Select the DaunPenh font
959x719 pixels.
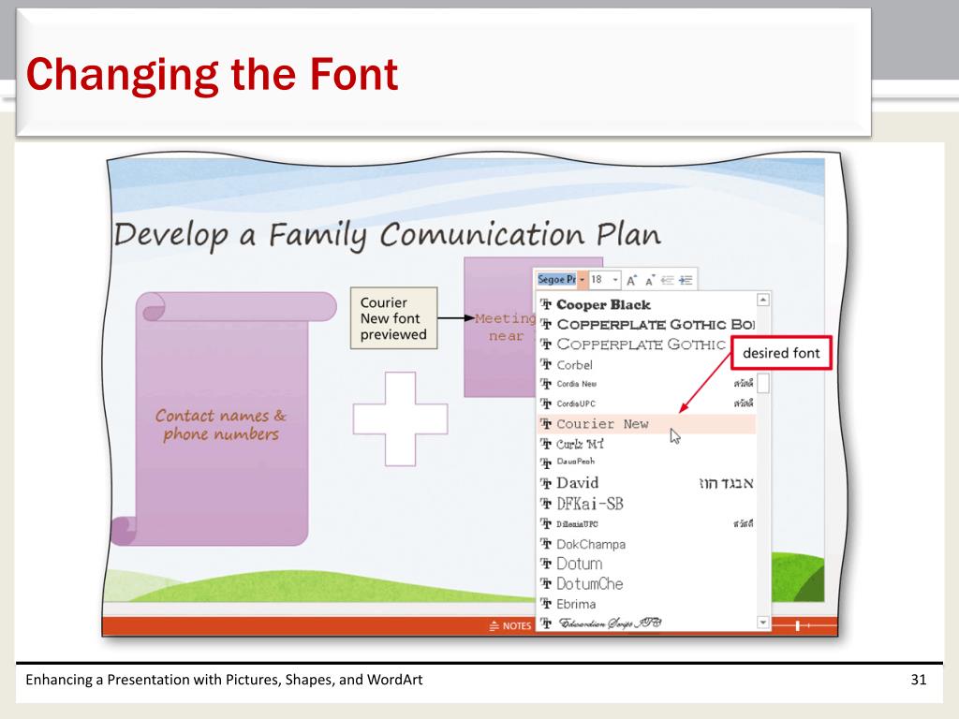pos(646,462)
